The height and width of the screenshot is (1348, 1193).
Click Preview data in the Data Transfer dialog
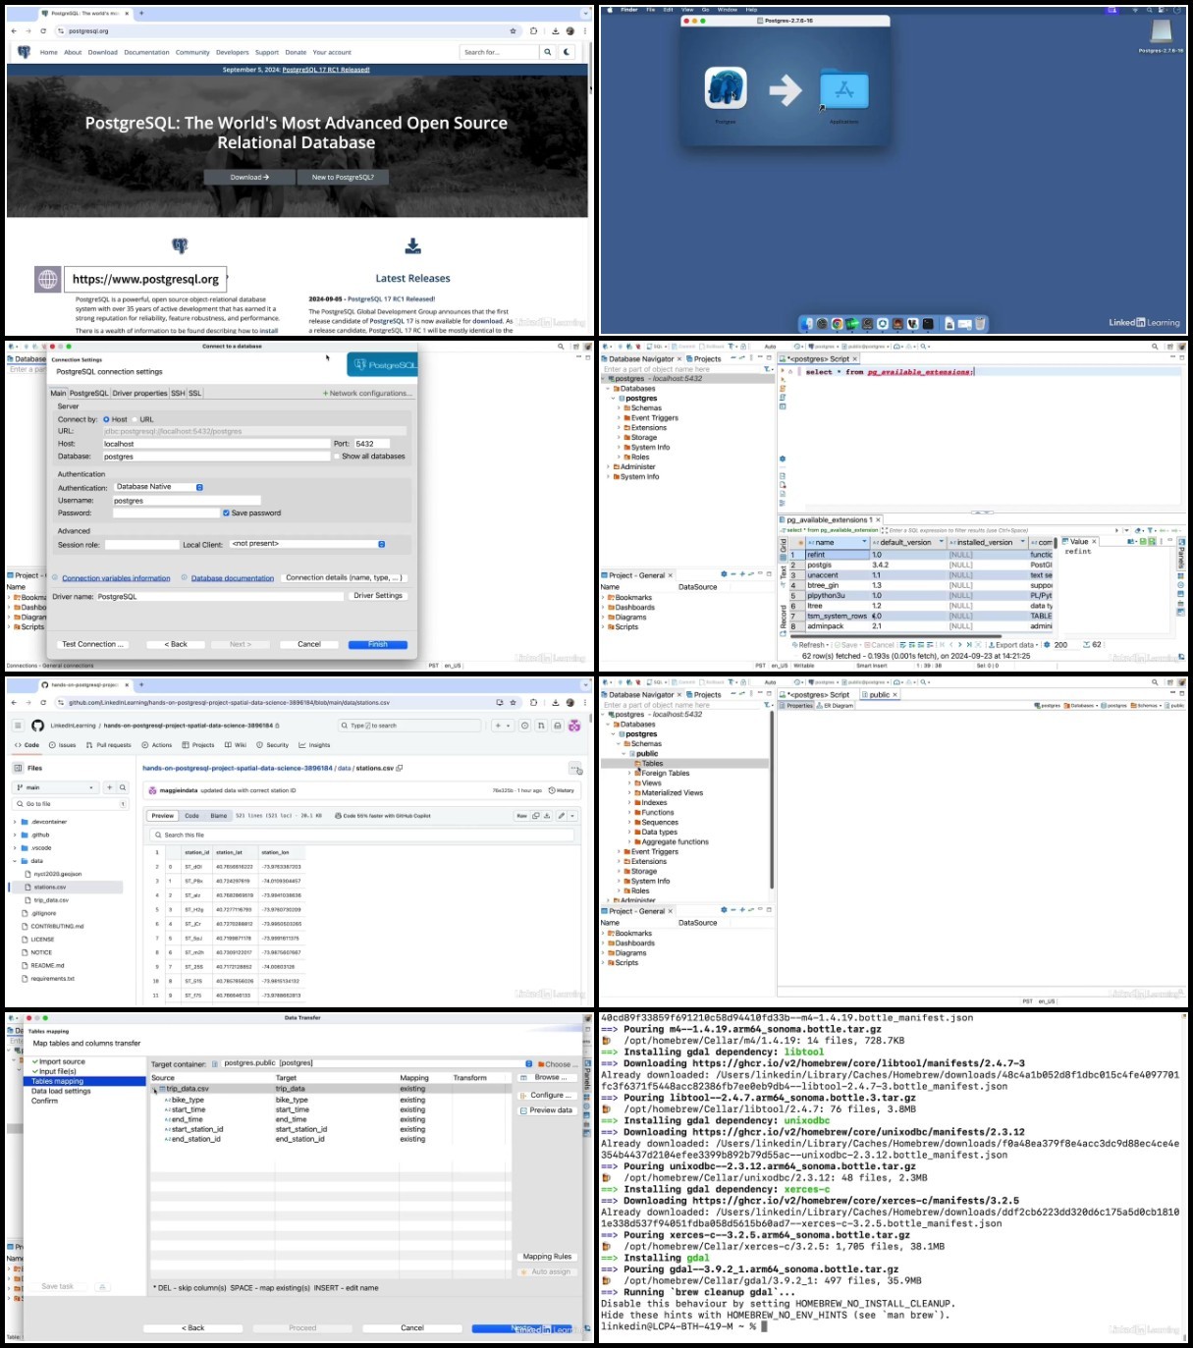pyautogui.click(x=547, y=1110)
